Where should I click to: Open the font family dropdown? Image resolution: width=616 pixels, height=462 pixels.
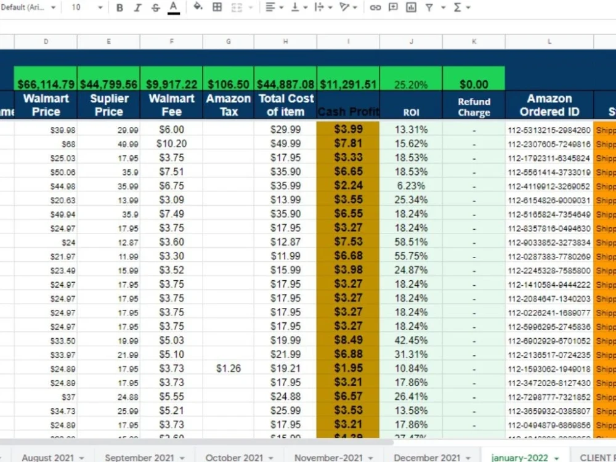click(28, 7)
